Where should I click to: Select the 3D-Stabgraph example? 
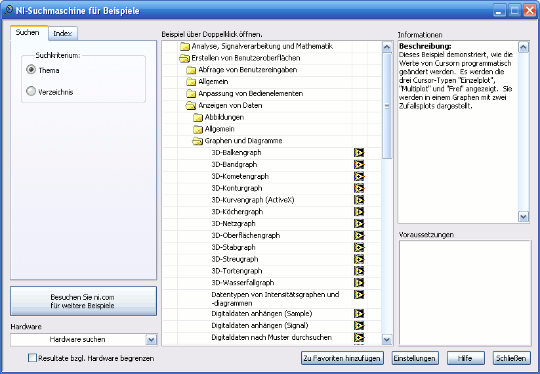click(234, 247)
